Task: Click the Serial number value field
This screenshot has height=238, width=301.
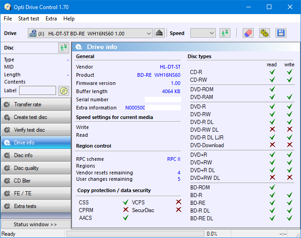Action: point(163,99)
